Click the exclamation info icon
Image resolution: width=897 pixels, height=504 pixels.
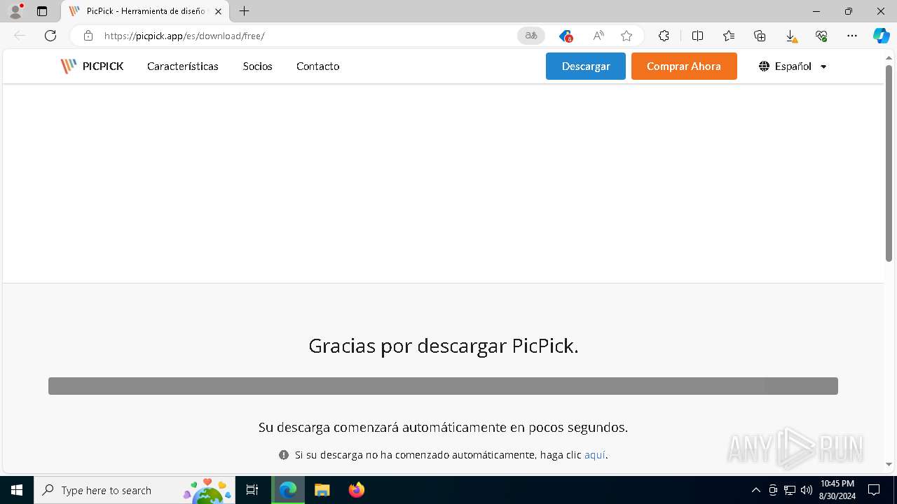click(284, 455)
